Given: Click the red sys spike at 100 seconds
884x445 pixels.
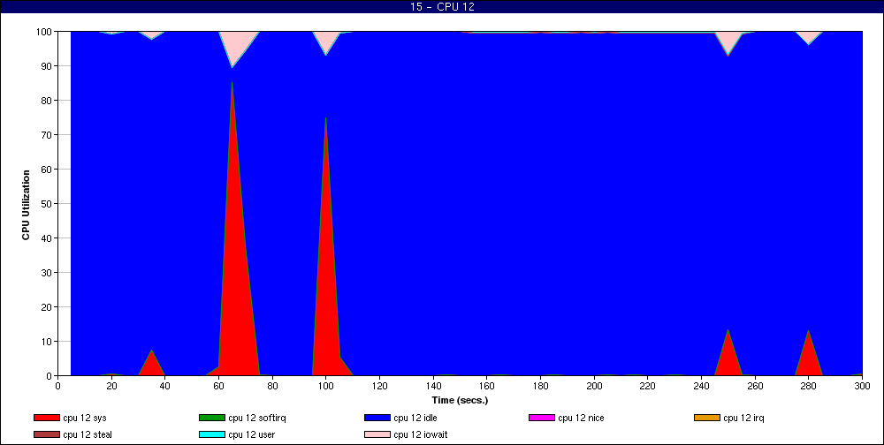Looking at the screenshot, I should point(329,282).
